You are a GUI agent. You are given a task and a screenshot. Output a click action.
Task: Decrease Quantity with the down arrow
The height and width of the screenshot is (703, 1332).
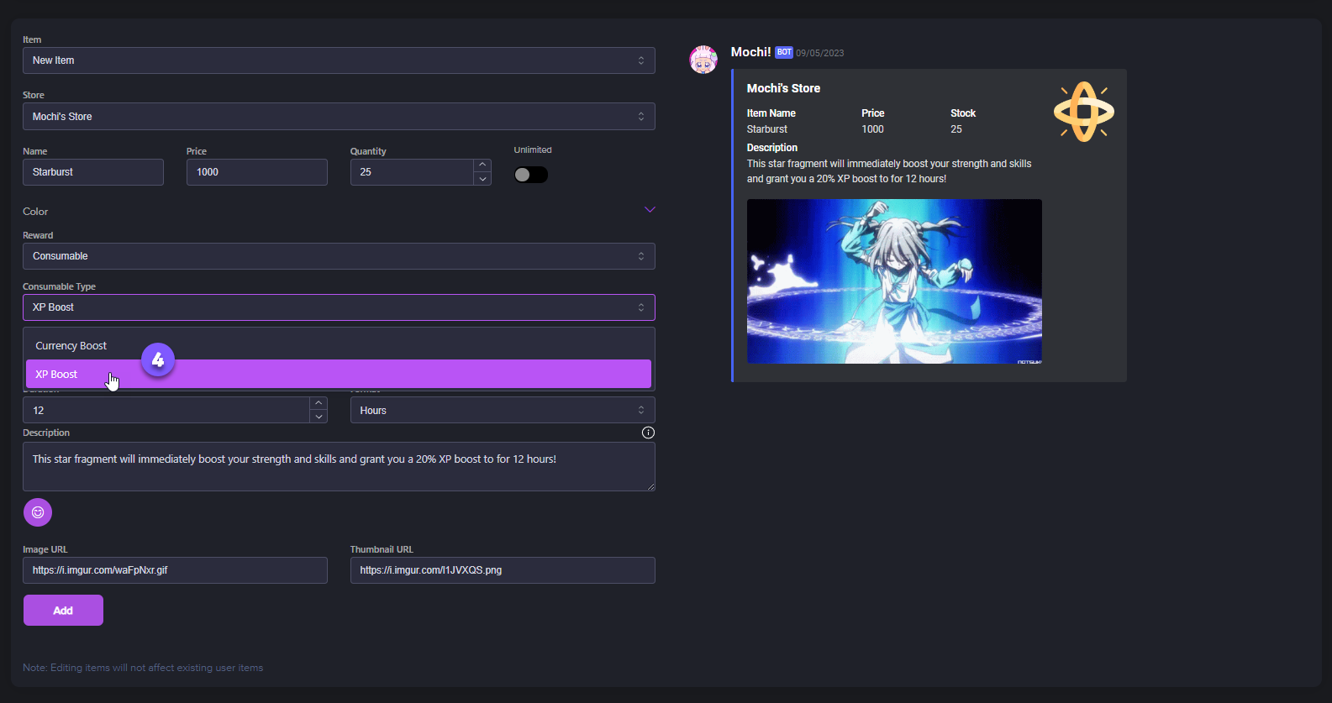point(482,179)
